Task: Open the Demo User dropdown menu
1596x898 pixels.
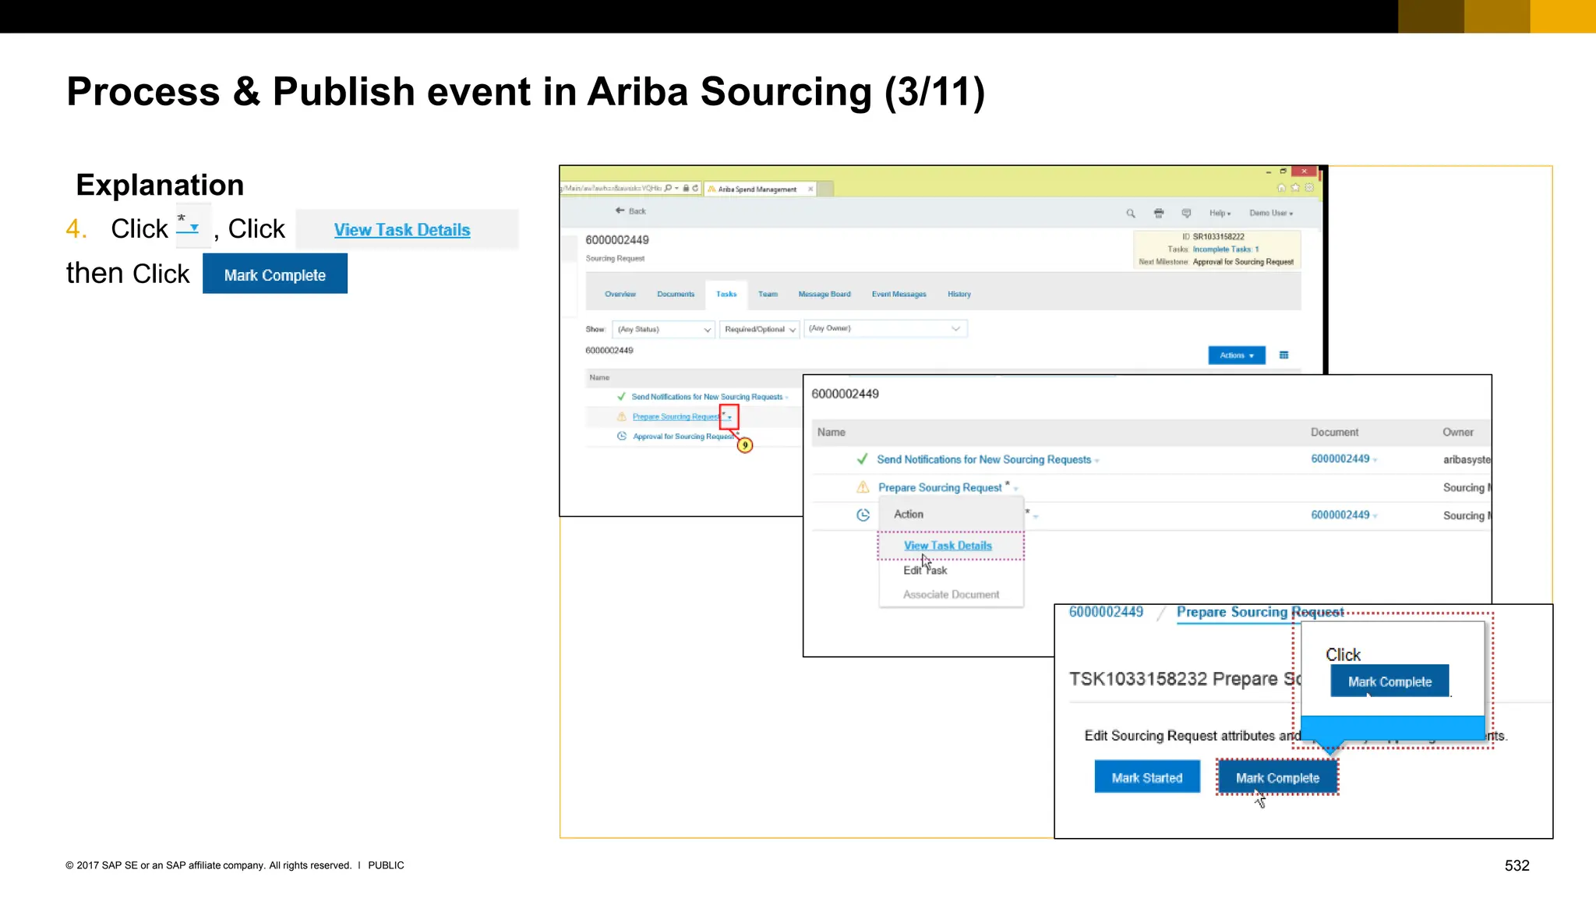Action: point(1271,213)
